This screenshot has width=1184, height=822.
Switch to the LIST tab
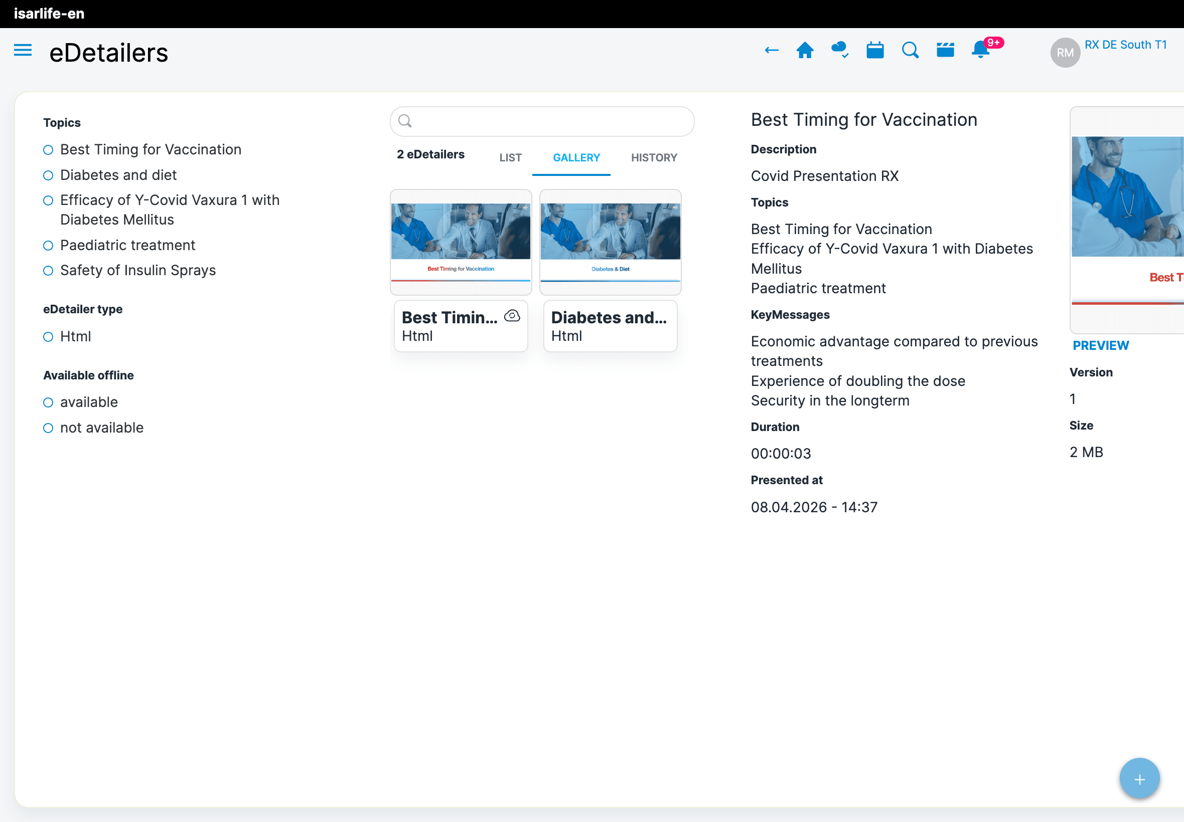(x=510, y=157)
